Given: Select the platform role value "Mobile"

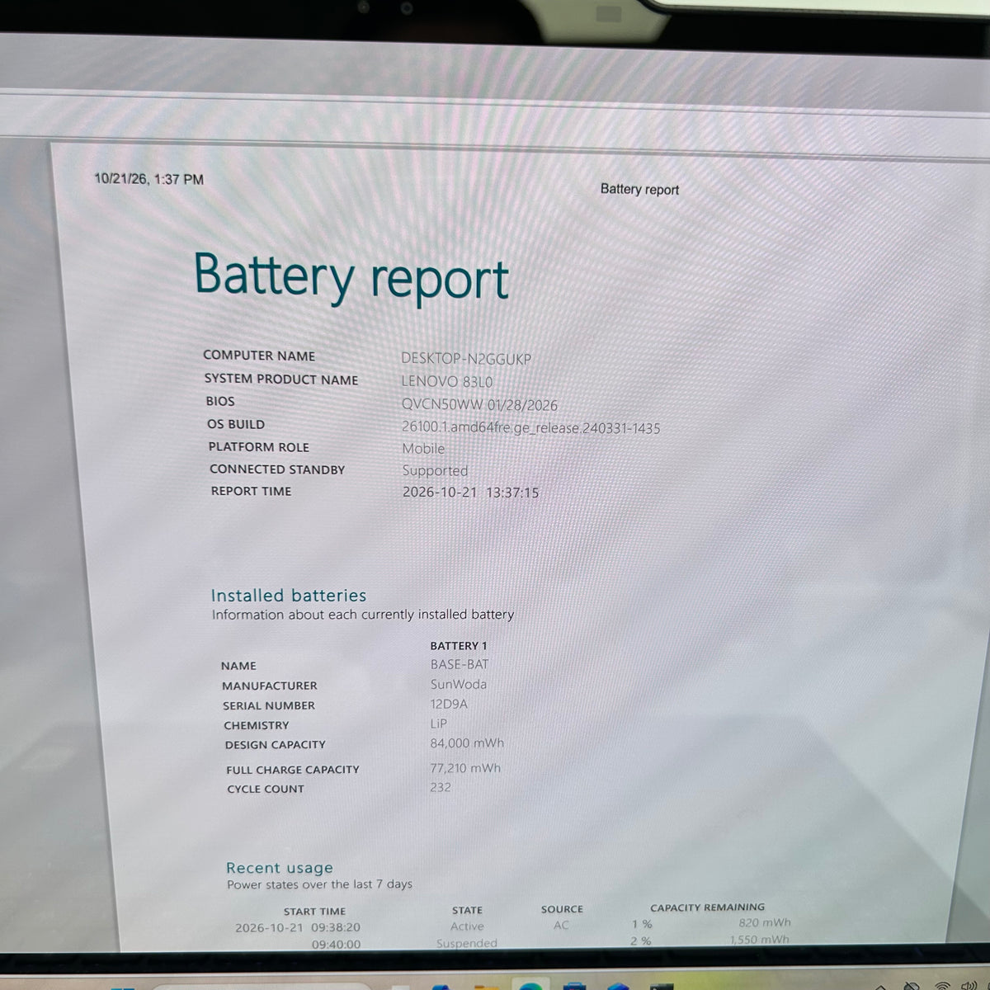Looking at the screenshot, I should pos(423,449).
